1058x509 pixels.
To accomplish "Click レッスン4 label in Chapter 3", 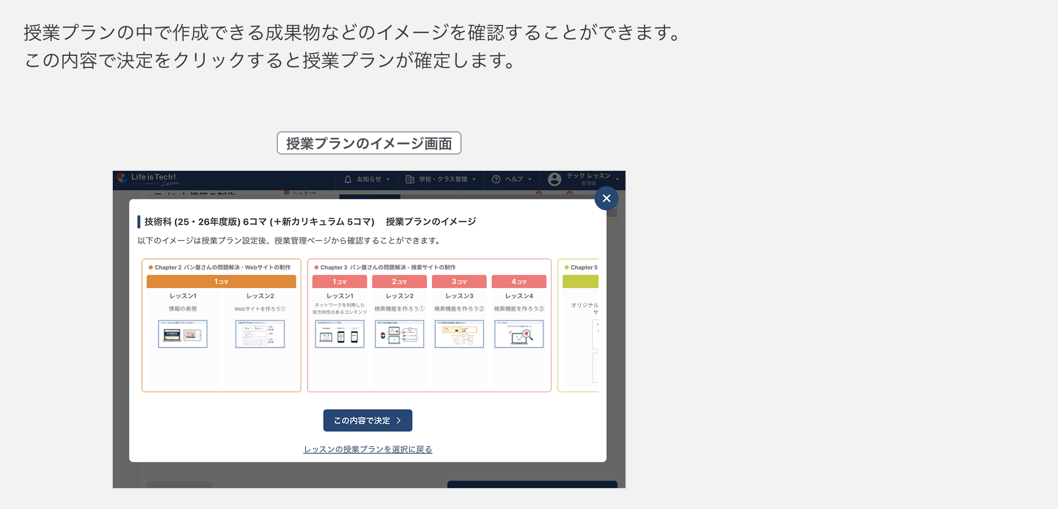I will coord(519,296).
